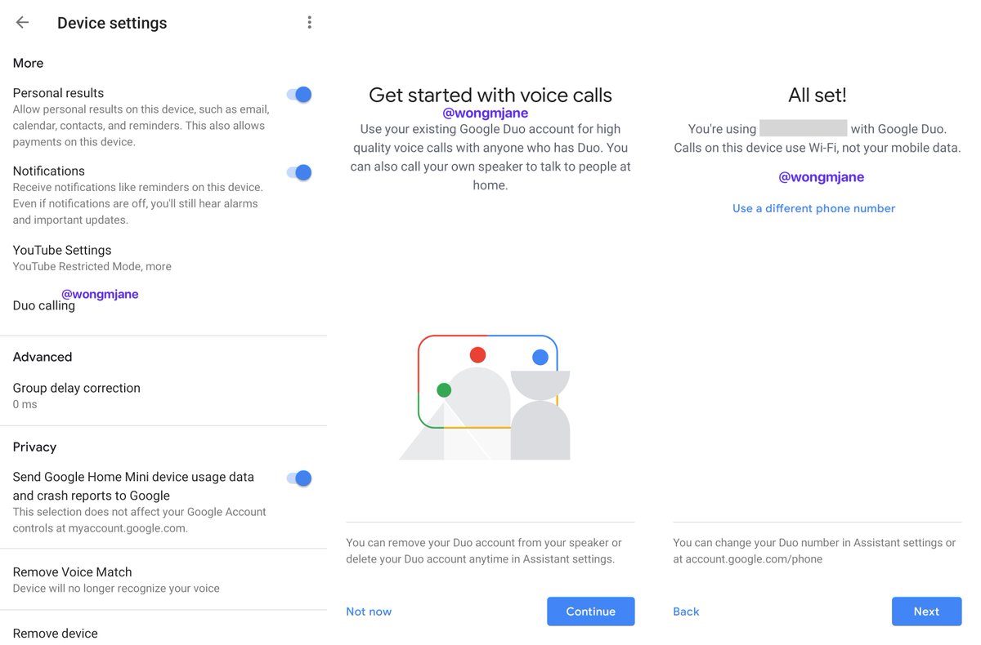Screen dimensions: 981x645
Task: Click the Notifications description text
Action: (x=137, y=203)
